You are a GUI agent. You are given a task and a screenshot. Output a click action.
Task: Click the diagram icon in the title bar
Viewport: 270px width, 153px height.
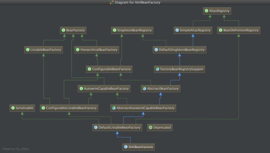pyautogui.click(x=112, y=2)
